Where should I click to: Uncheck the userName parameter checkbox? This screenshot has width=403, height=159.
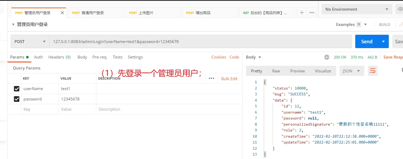click(x=17, y=89)
